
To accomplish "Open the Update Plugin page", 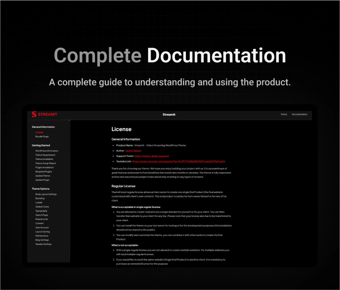I will 42,180.
